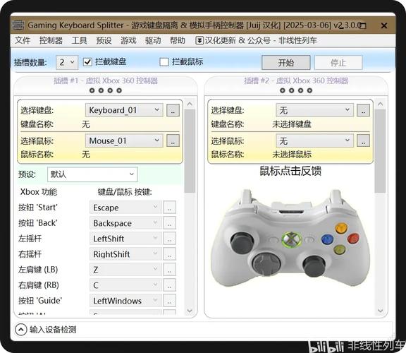The width and height of the screenshot is (406, 353).
Task: Click slot #2 panel scrollbar down arrow
Action: tap(381, 311)
